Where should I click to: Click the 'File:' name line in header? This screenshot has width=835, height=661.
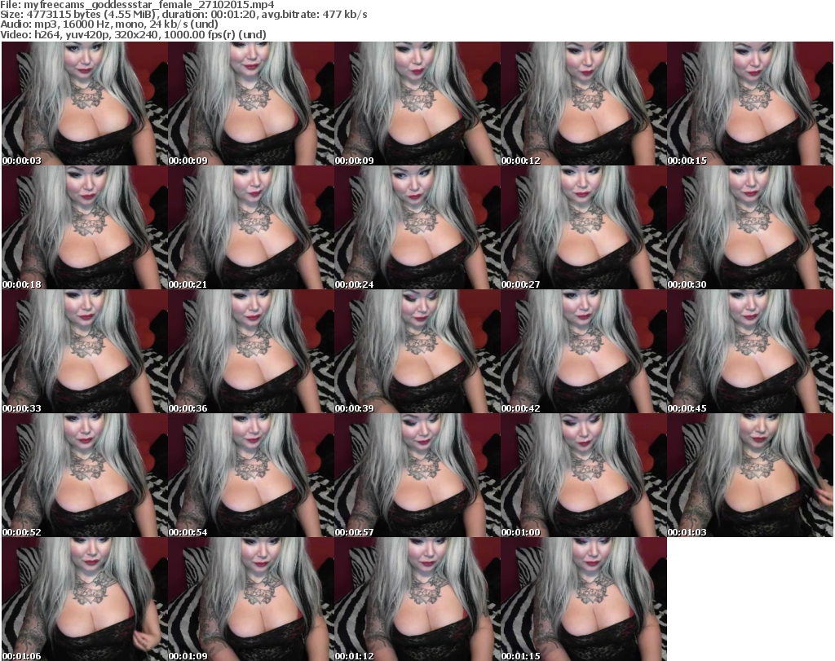(x=137, y=5)
